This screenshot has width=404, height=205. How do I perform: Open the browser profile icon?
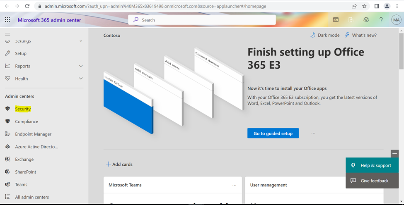click(x=387, y=6)
